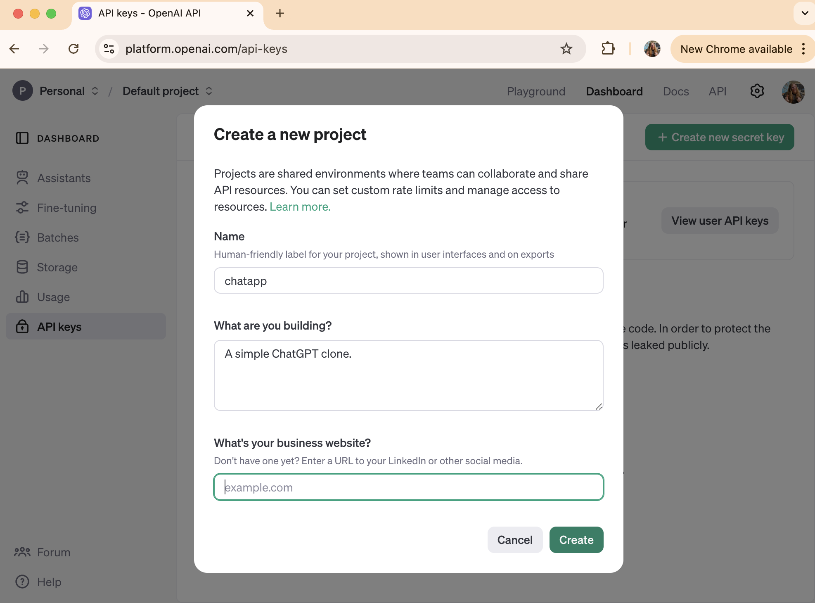
Task: Follow the Learn more link
Action: click(300, 207)
